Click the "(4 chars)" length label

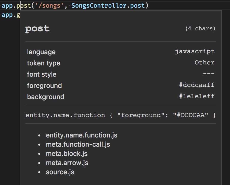point(201,28)
